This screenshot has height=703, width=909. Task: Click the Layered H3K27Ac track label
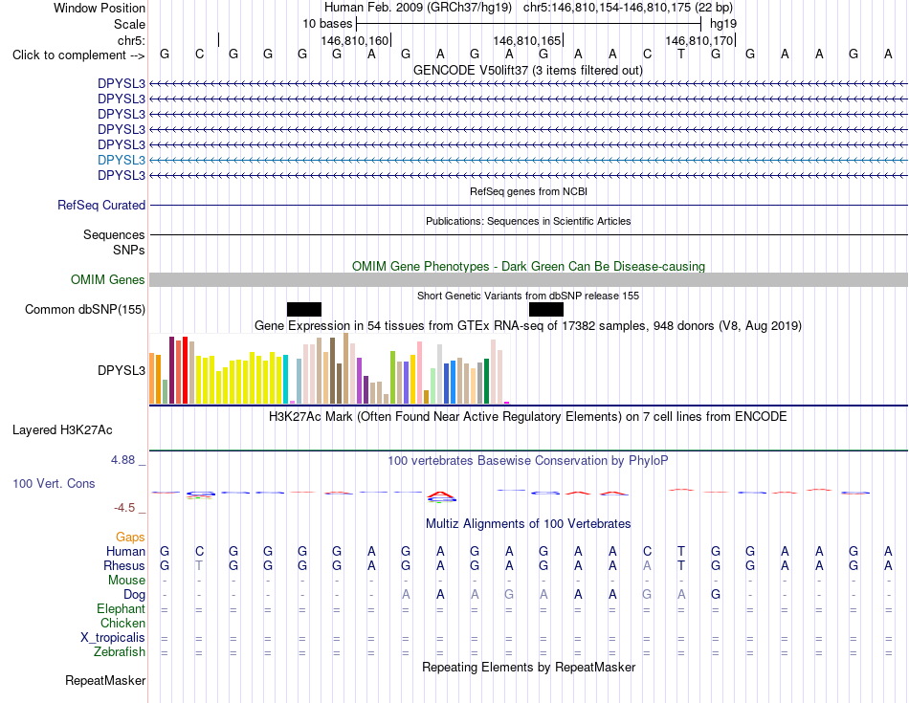coord(62,430)
